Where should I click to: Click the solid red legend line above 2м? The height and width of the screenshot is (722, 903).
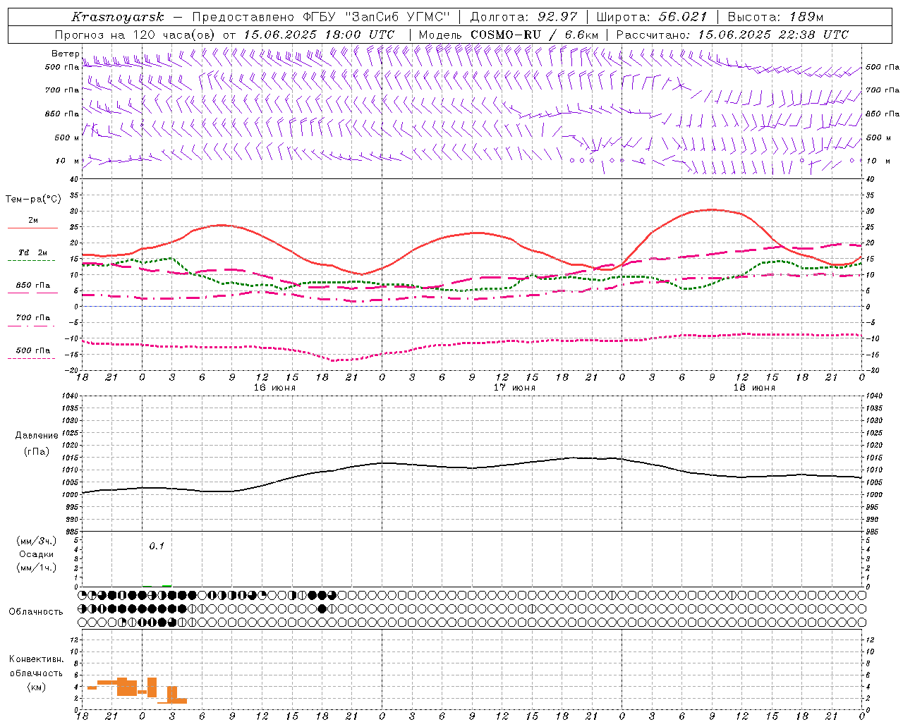(x=33, y=228)
